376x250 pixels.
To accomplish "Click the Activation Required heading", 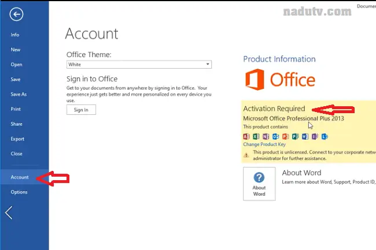I will (274, 109).
